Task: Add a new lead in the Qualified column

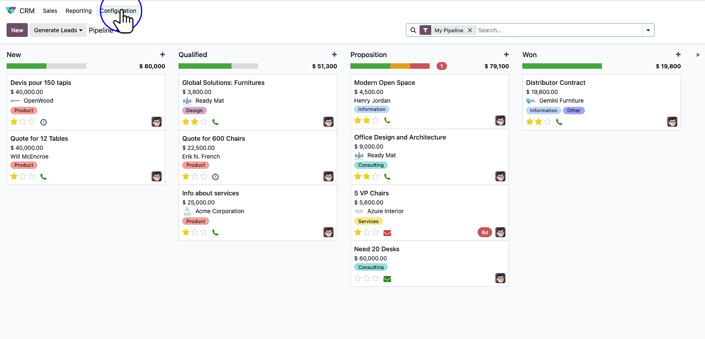Action: (334, 55)
